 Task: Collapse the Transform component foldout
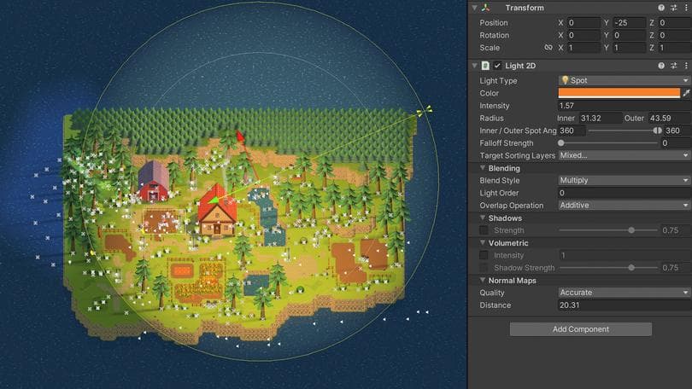[x=474, y=8]
